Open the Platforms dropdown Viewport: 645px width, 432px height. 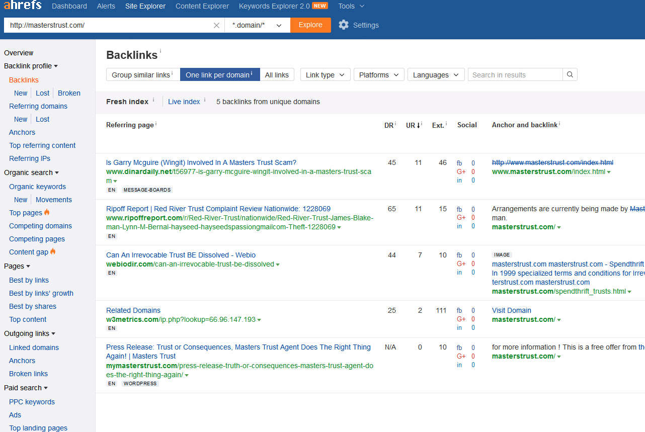[379, 74]
